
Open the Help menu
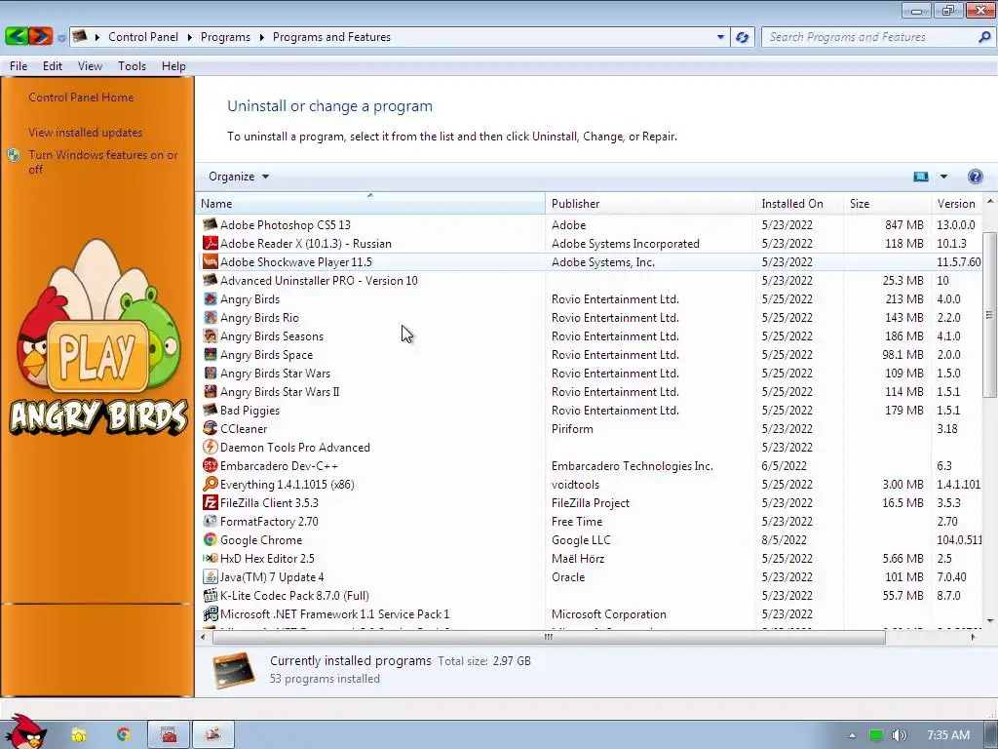pyautogui.click(x=173, y=66)
